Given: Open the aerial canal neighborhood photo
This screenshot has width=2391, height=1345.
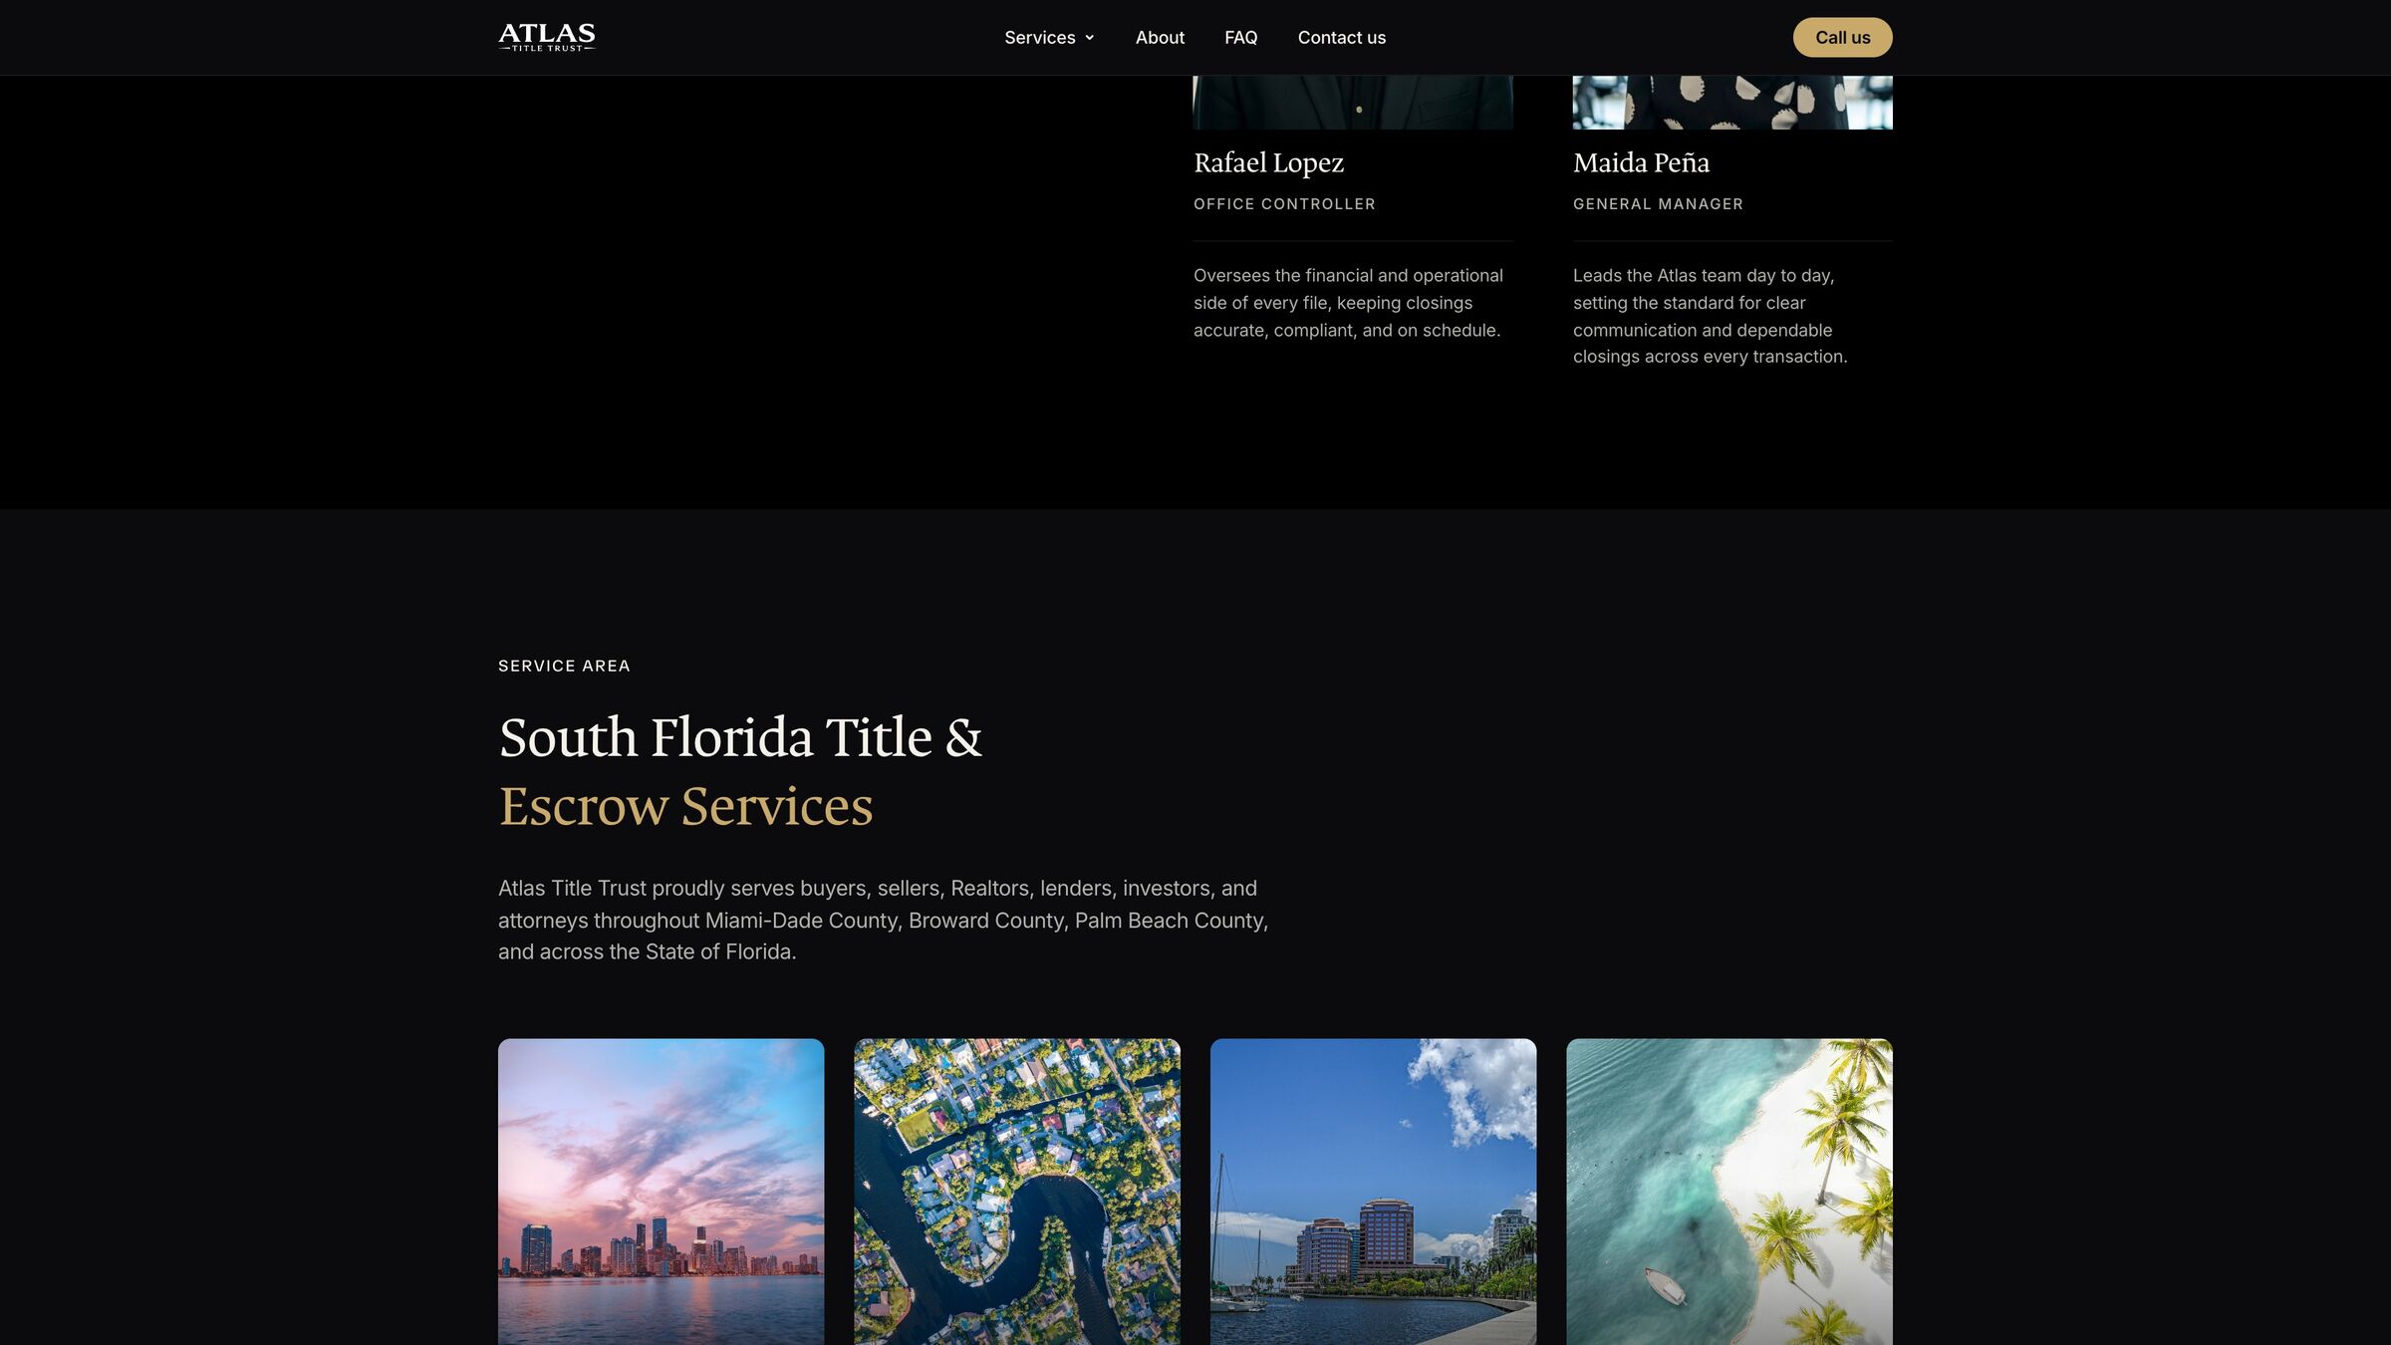Looking at the screenshot, I should [x=1016, y=1192].
